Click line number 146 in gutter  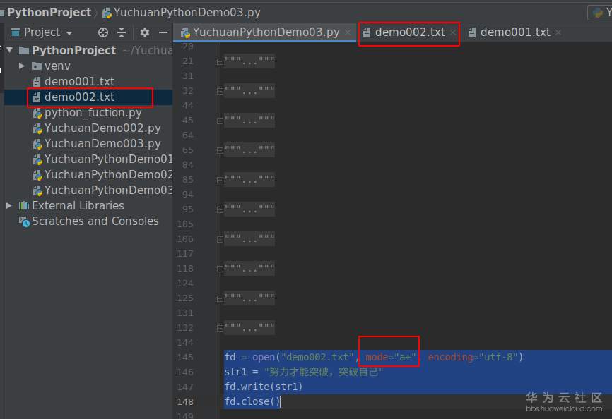(x=185, y=372)
